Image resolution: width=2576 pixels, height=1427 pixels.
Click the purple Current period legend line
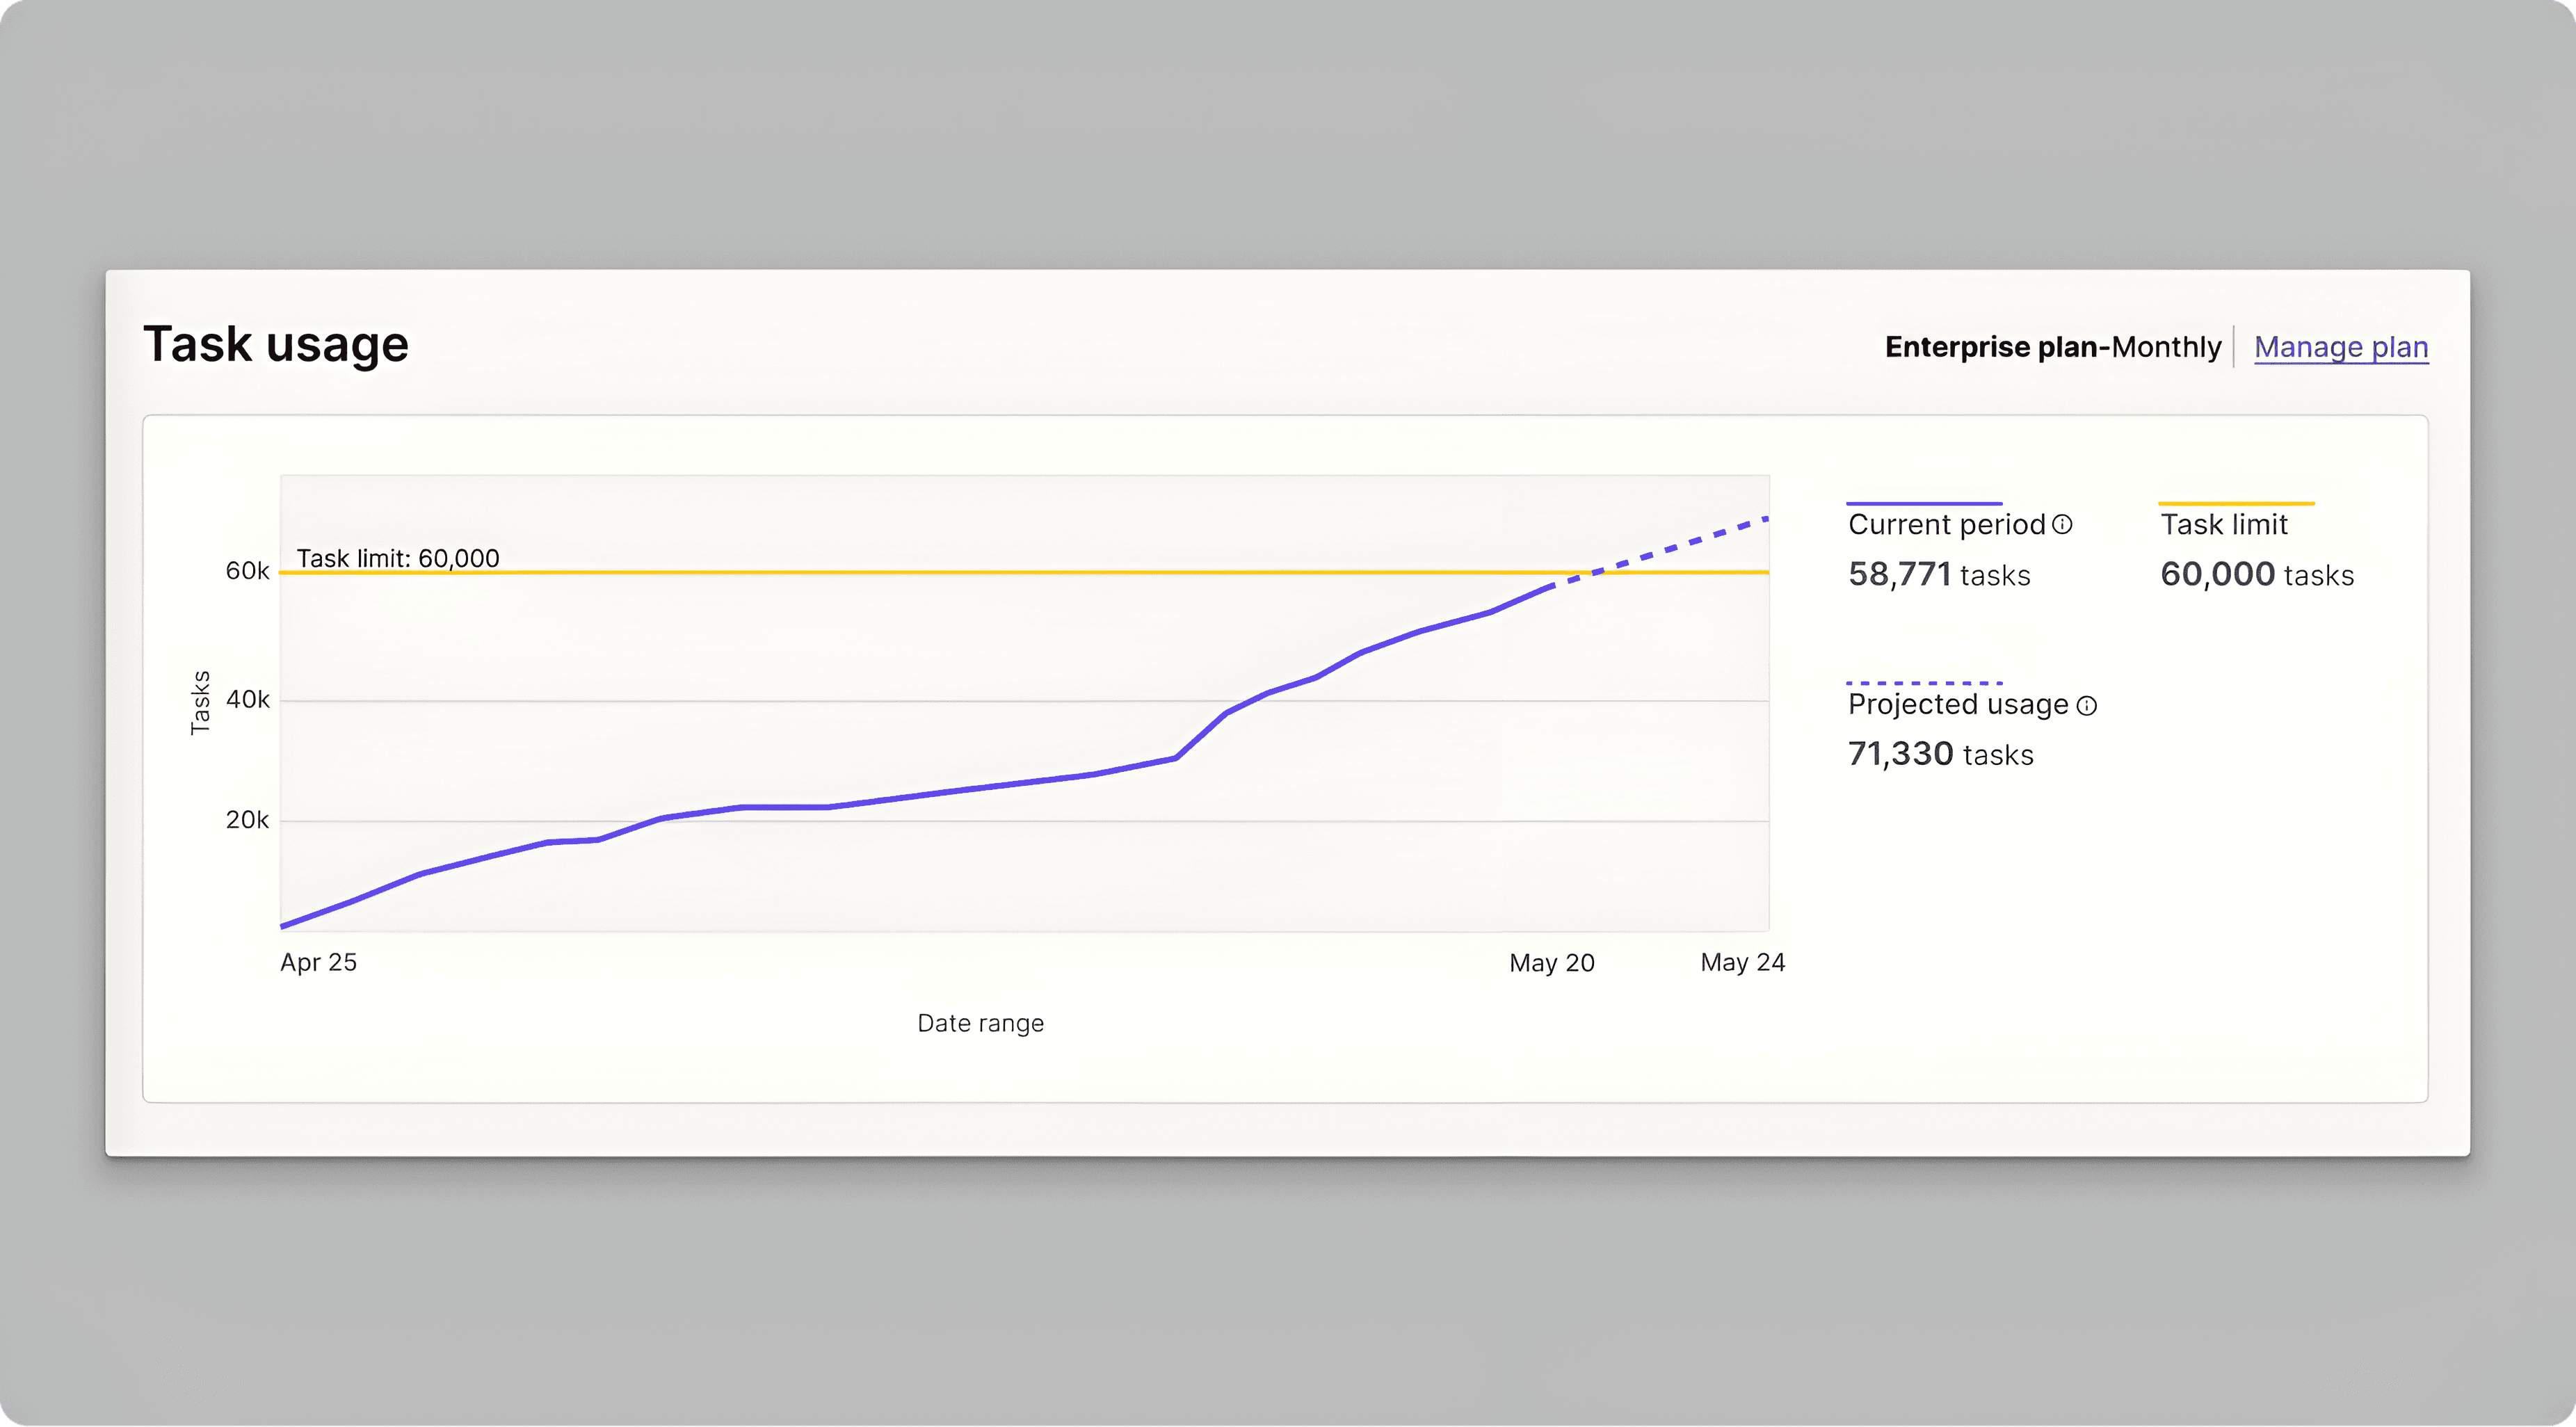(x=1923, y=503)
